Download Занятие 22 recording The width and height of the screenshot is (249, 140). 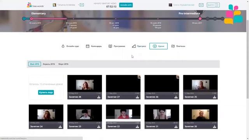click(137, 126)
